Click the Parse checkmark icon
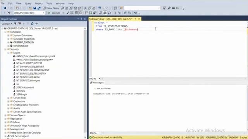The width and height of the screenshot is (248, 139). 67,13
